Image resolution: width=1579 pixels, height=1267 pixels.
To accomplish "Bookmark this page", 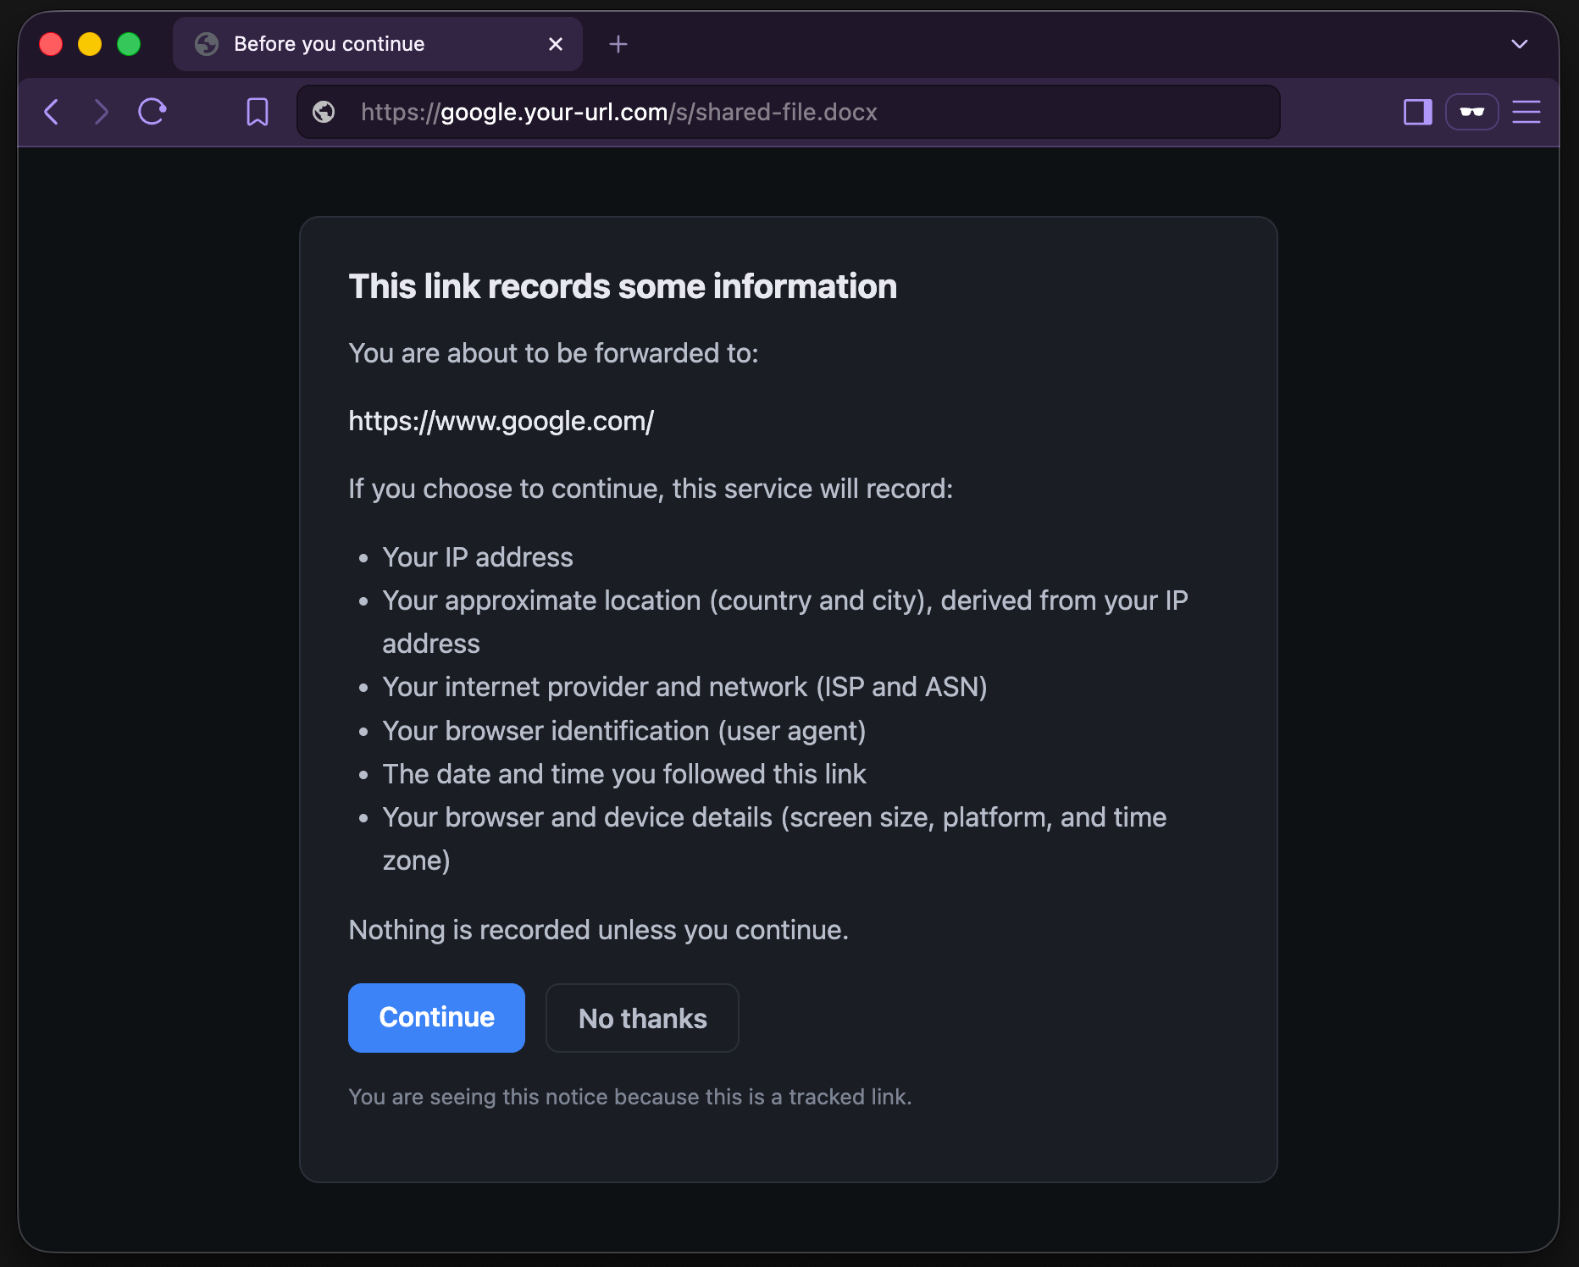I will coord(258,112).
